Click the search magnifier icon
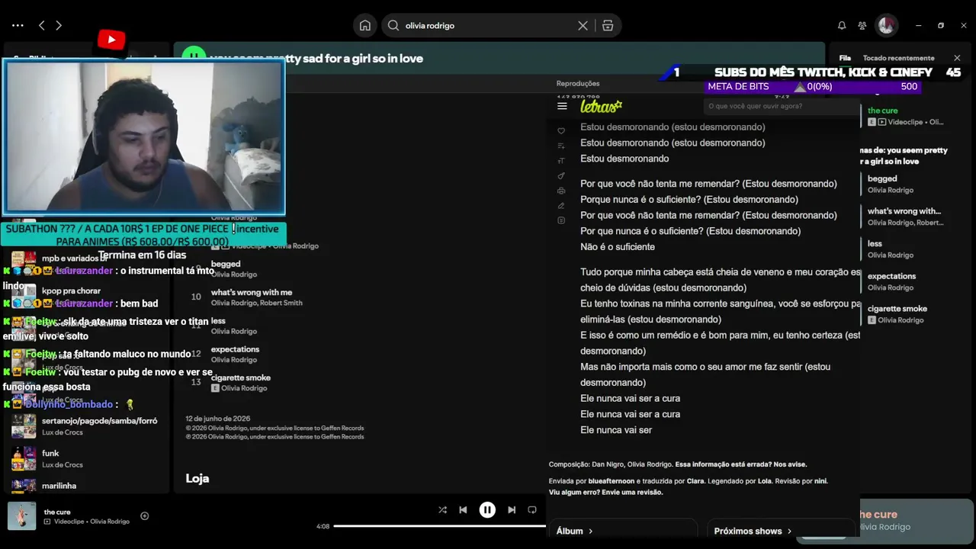976x549 pixels. 393,25
